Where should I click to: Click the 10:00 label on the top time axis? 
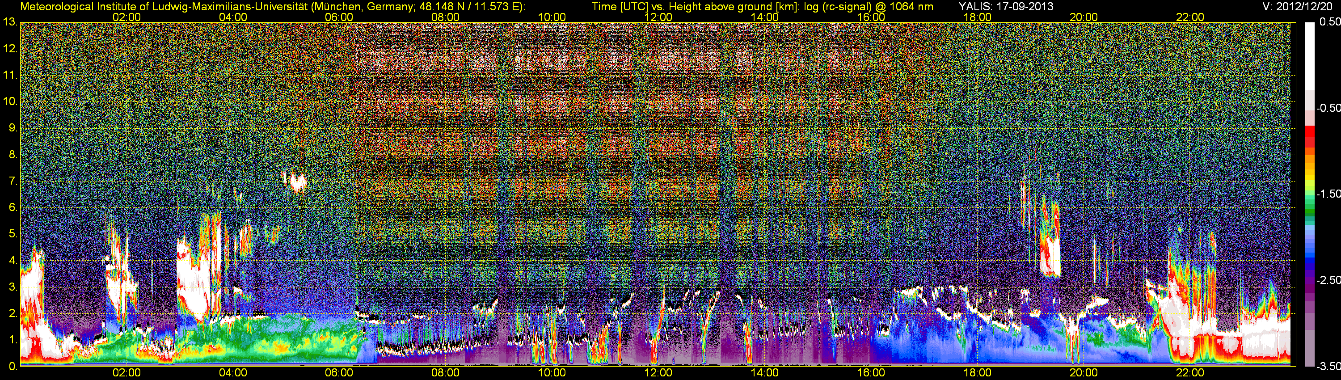pyautogui.click(x=552, y=17)
